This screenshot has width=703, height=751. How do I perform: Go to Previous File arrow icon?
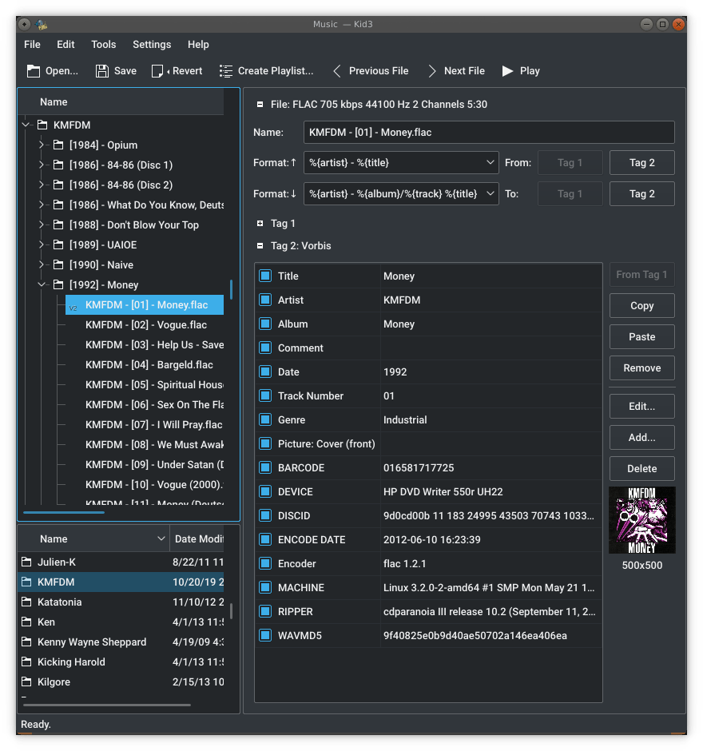[x=337, y=71]
